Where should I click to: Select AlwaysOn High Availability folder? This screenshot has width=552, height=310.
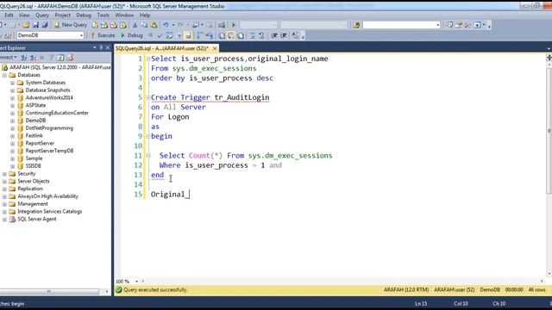(48, 196)
